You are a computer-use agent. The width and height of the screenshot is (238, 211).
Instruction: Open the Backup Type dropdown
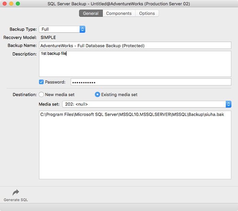point(62,29)
